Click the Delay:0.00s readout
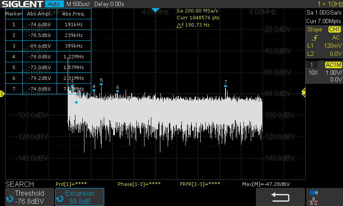 coord(109,4)
